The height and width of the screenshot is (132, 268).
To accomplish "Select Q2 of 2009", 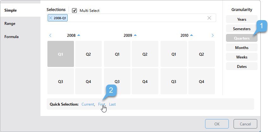I will tap(145, 54).
